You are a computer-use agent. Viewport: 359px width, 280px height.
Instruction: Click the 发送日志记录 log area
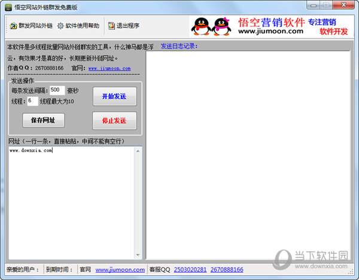click(248, 155)
